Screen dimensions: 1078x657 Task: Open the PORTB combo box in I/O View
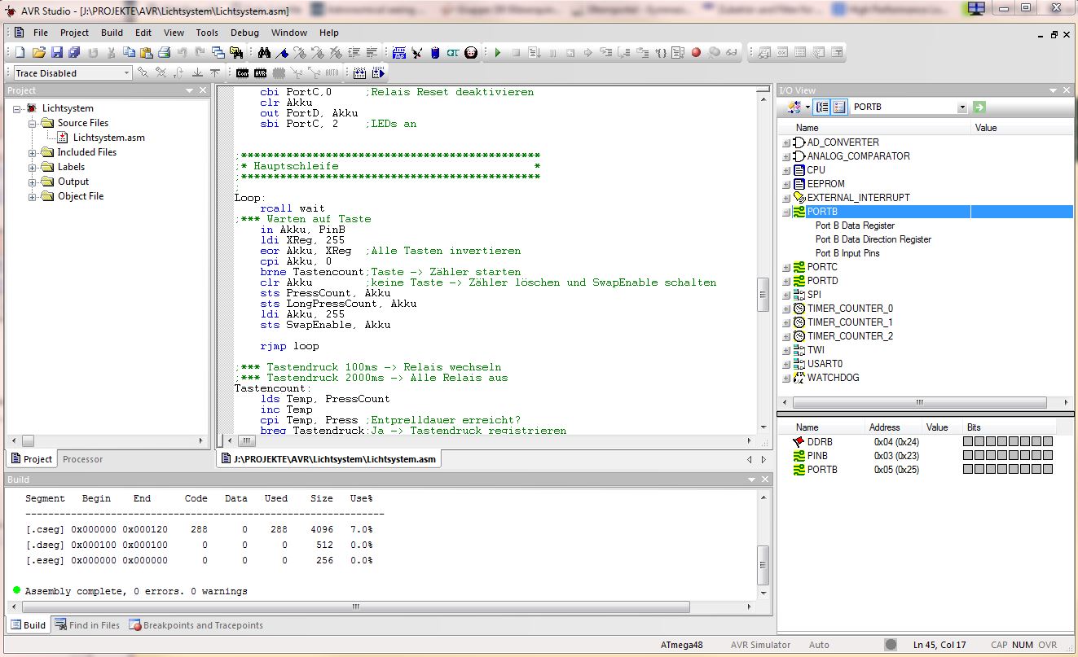coord(961,107)
